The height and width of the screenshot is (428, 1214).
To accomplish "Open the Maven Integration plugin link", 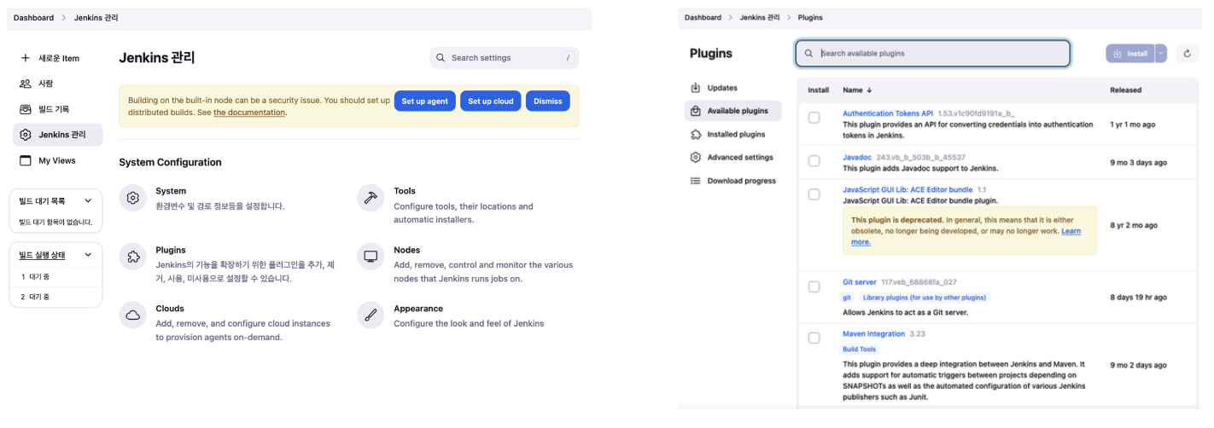I will [873, 334].
